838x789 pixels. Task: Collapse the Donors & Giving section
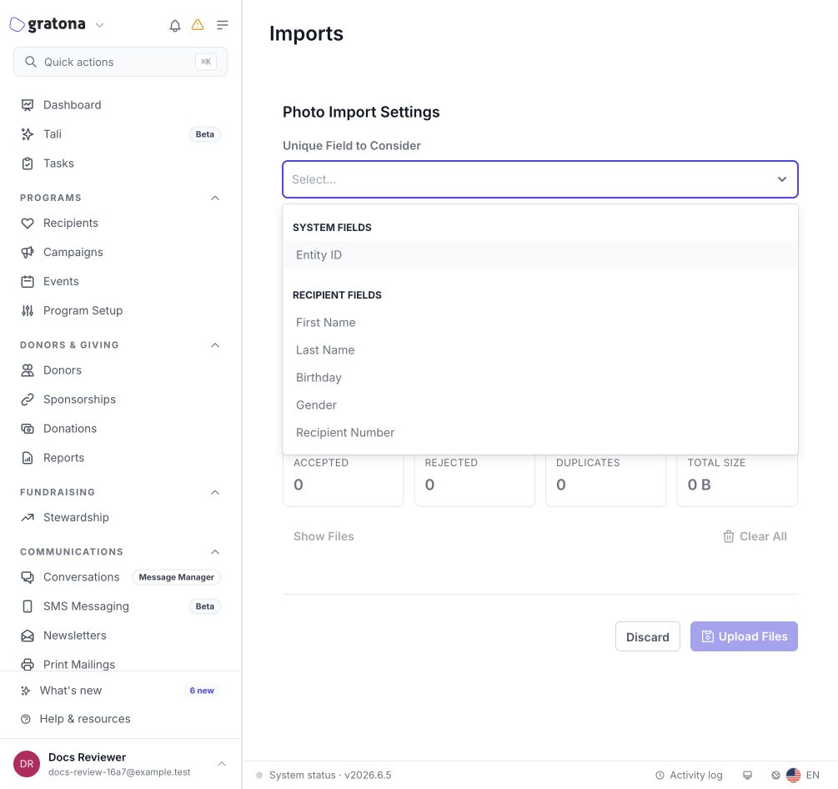215,344
